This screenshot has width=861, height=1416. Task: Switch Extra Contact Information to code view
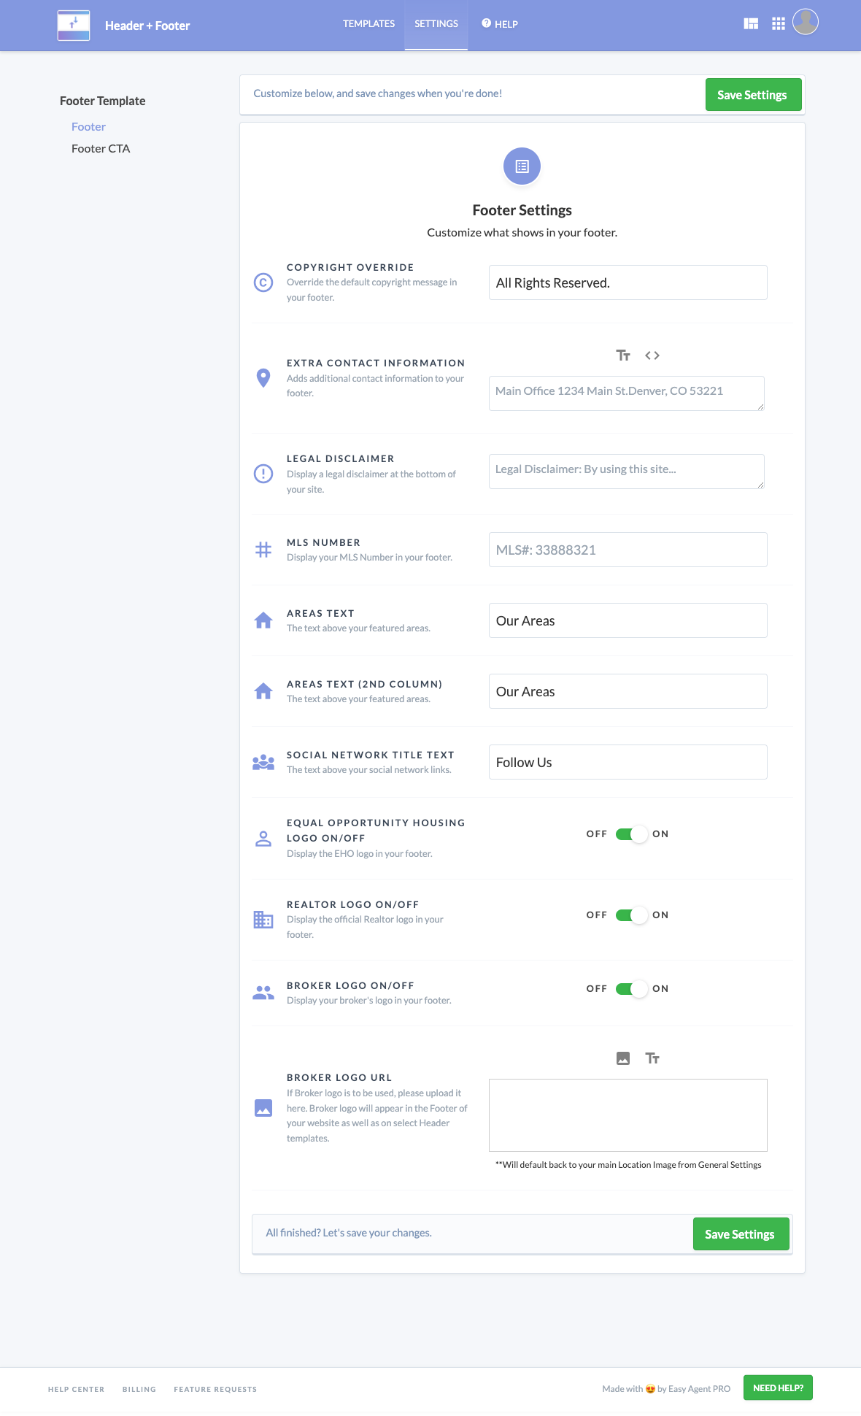(652, 355)
